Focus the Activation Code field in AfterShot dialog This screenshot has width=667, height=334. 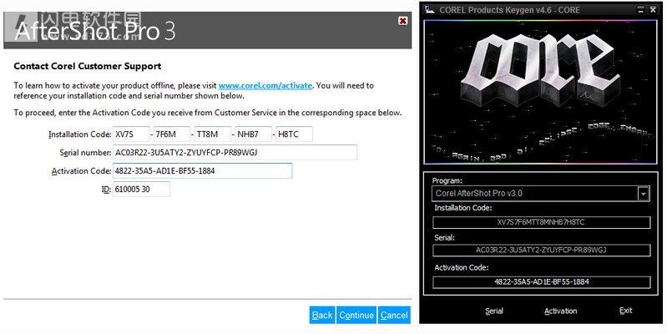click(x=203, y=170)
